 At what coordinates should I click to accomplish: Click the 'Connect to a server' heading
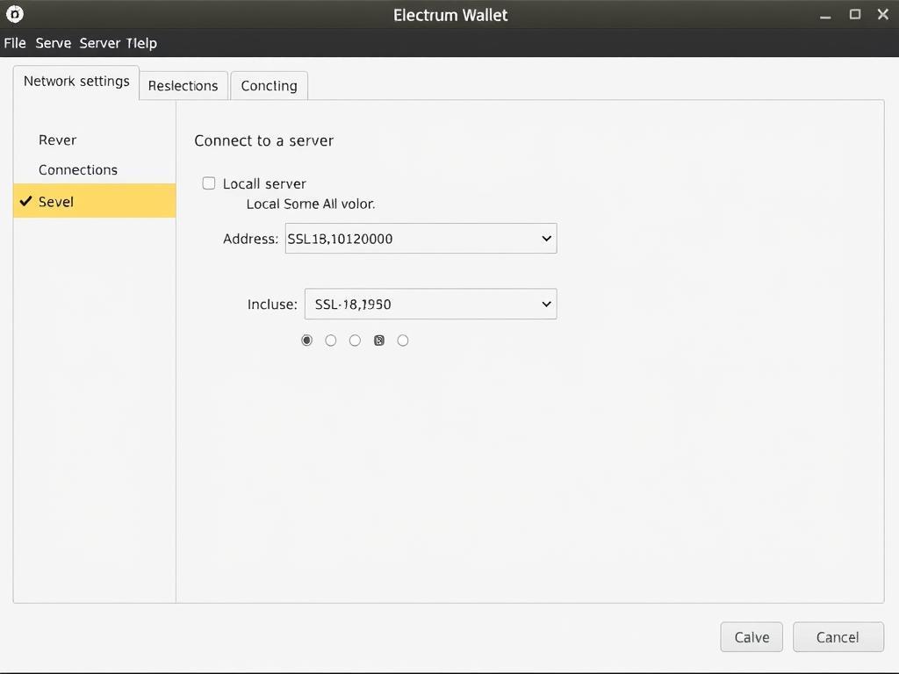[263, 140]
